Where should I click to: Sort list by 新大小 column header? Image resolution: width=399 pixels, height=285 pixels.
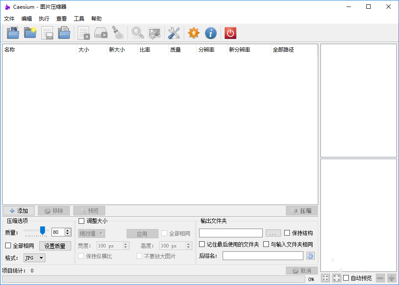122,50
